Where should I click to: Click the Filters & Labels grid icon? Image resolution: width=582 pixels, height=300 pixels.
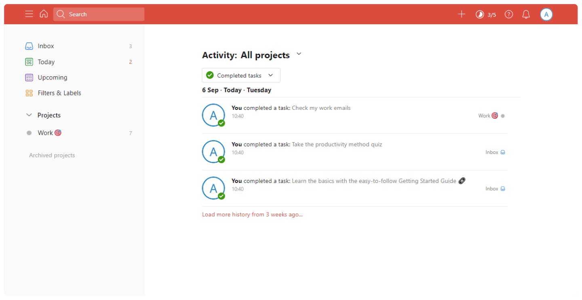coord(29,93)
